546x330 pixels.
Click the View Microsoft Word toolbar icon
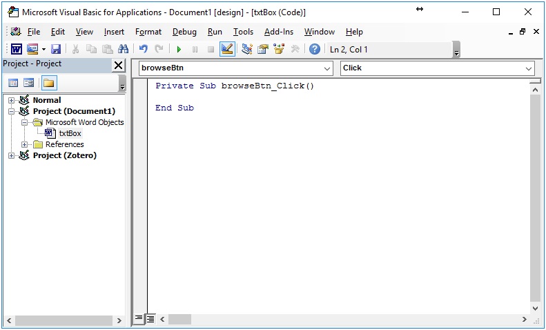click(x=17, y=49)
